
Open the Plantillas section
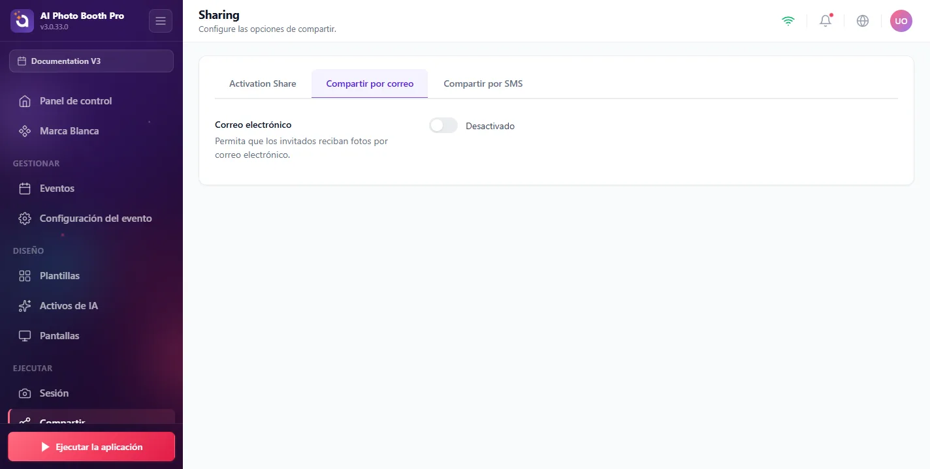(x=91, y=276)
